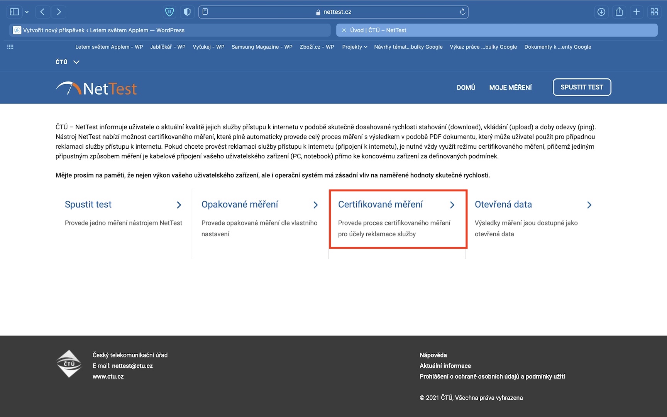Click 'Provede opakované měření dle vlastního nastavení' text
The height and width of the screenshot is (417, 667).
259,228
